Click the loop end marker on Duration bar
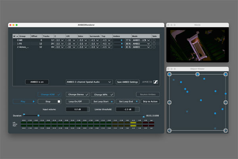Image resolution: width=238 pixels, height=159 pixels. [x=144, y=117]
